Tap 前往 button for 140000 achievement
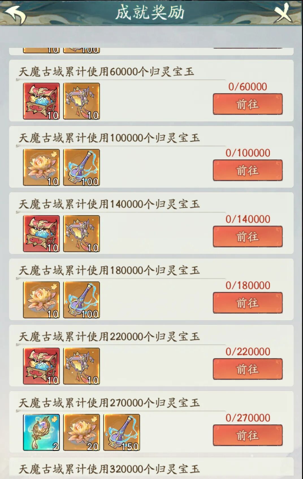Screen dimensions: 303x479 (248, 237)
